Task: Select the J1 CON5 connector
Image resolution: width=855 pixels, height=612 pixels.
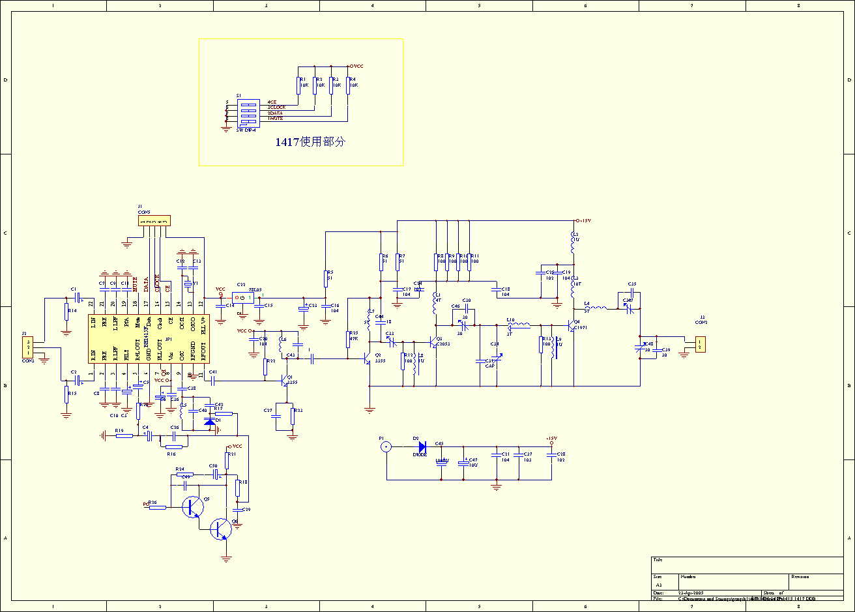Action: (x=154, y=221)
